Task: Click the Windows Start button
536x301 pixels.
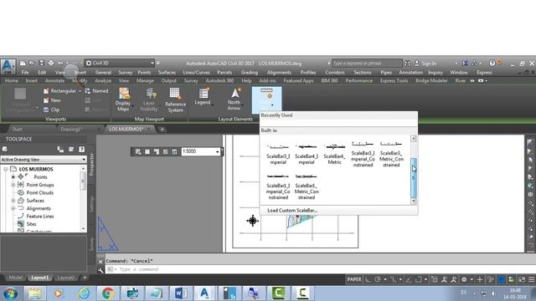Action: click(x=10, y=293)
